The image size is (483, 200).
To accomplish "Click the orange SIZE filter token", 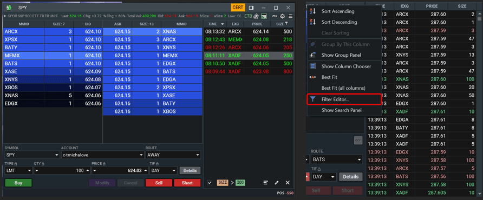I will 223,183.
